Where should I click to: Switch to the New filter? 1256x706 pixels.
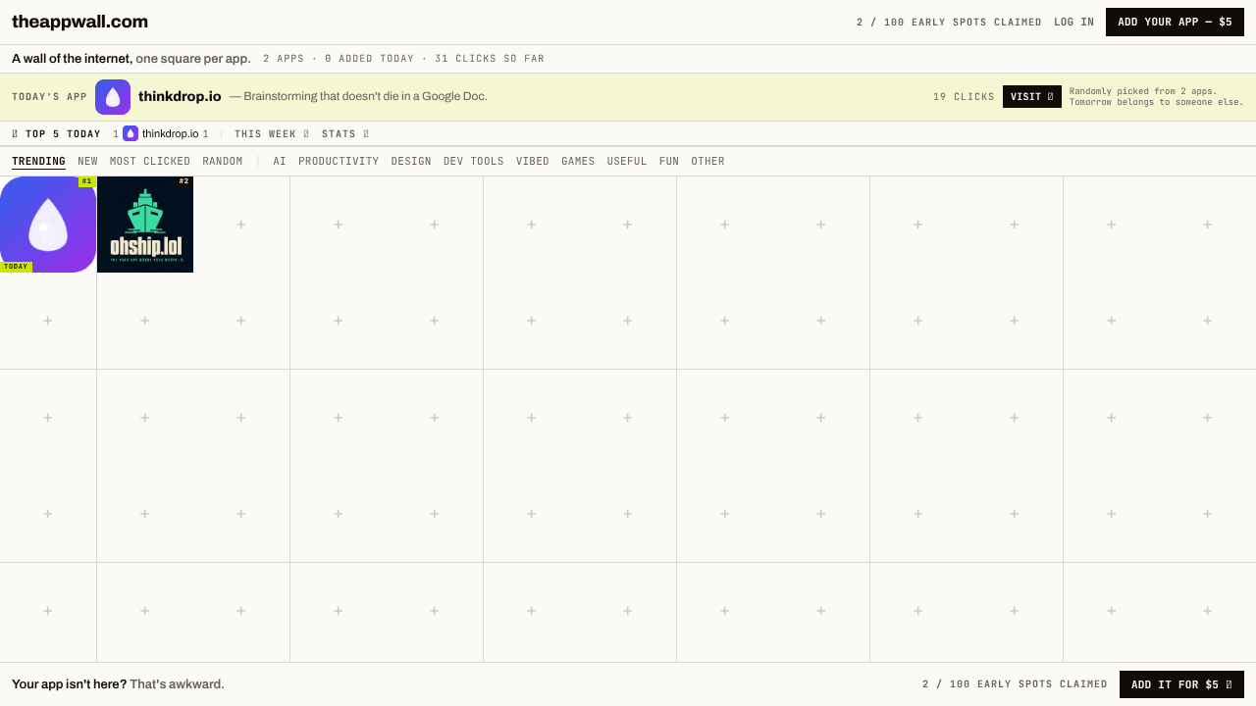(x=87, y=161)
